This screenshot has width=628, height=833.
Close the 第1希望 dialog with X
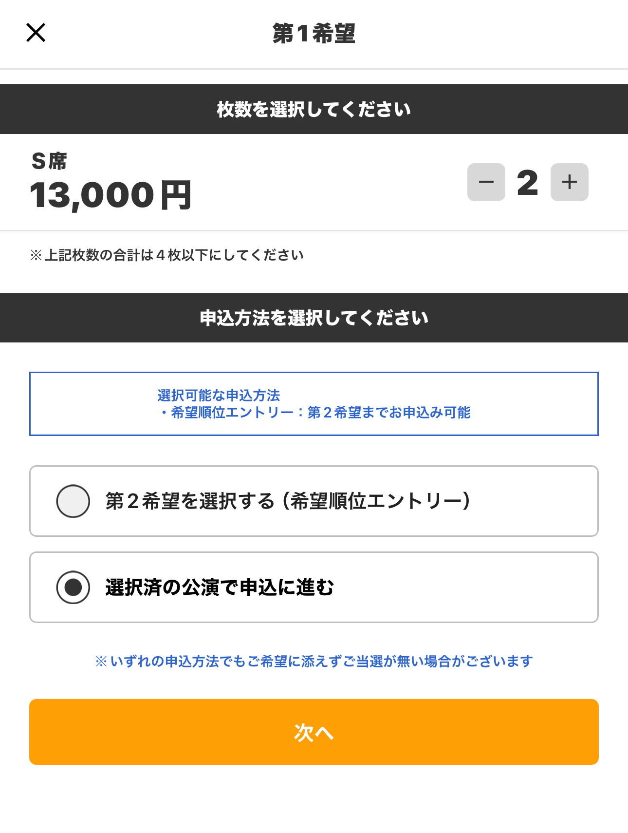(x=36, y=33)
